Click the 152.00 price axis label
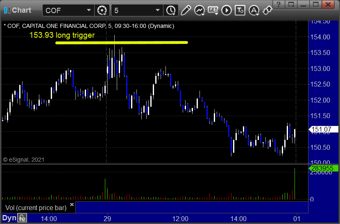 pos(320,100)
